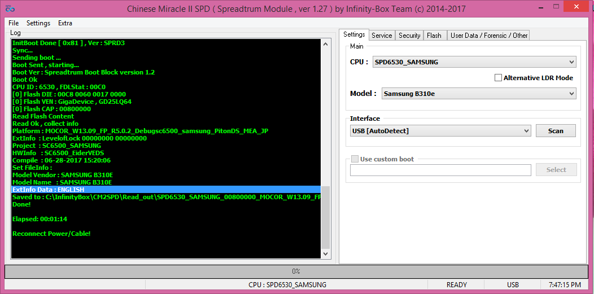Screen dimensions: 594x294
Task: Click the 0% progress bar
Action: (x=296, y=271)
